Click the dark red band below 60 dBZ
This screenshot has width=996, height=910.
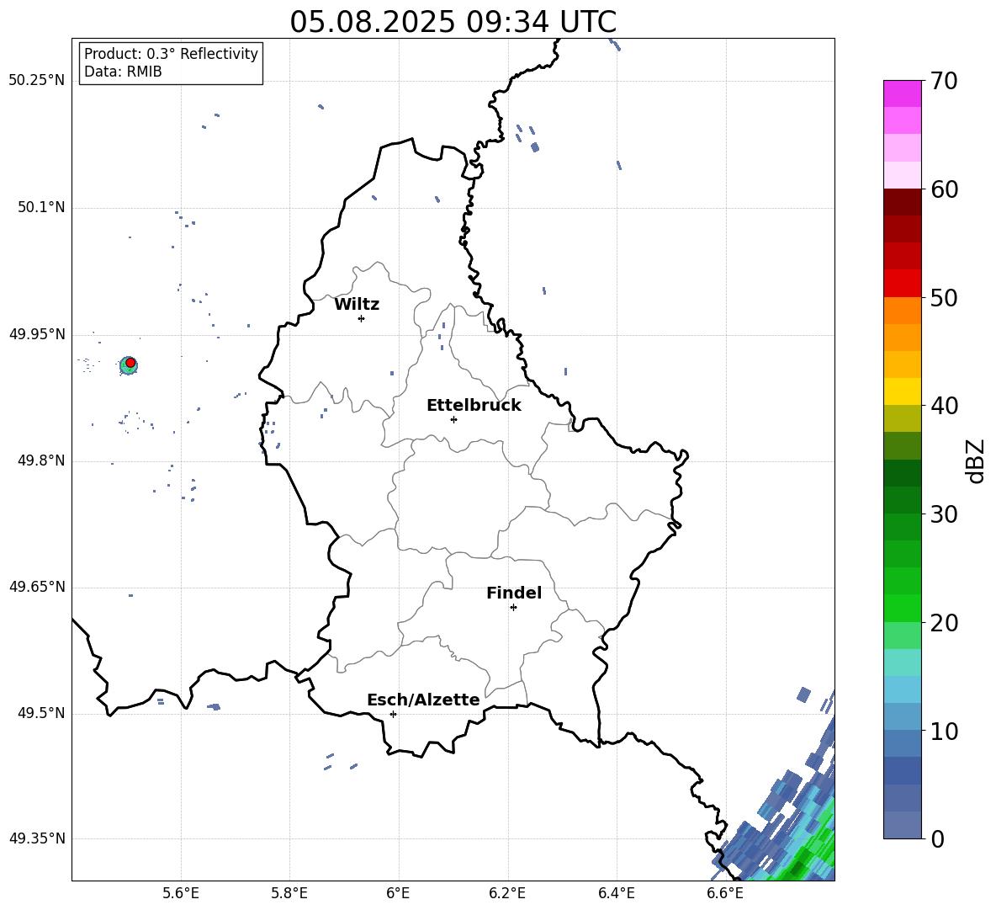[902, 202]
